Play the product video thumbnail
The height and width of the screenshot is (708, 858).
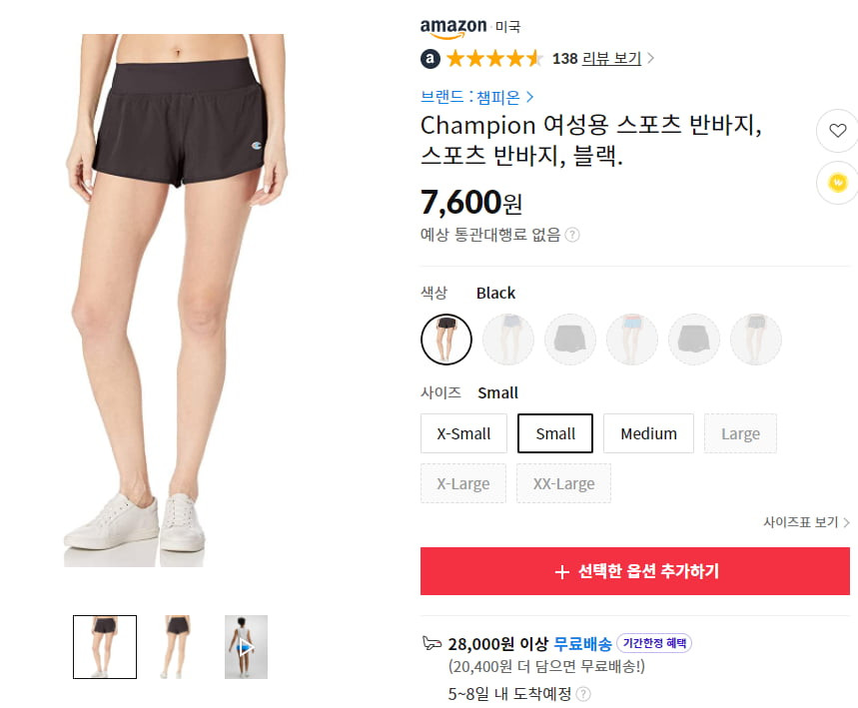point(246,647)
